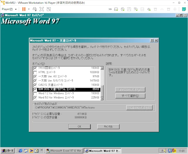Minimize the Word 97 セットアップ window
188x154 pixels.
pyautogui.click(x=177, y=15)
